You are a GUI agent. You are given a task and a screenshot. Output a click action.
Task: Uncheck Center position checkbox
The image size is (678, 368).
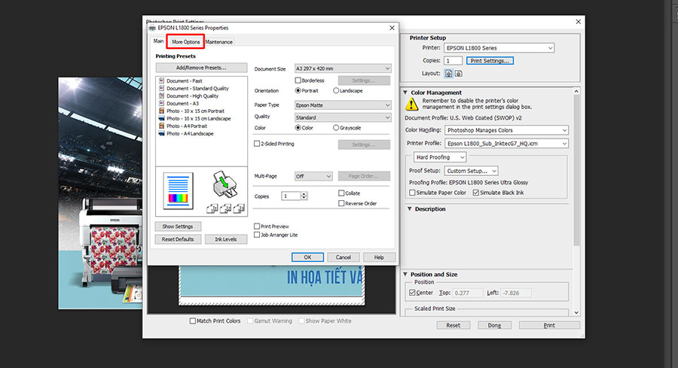click(x=412, y=293)
